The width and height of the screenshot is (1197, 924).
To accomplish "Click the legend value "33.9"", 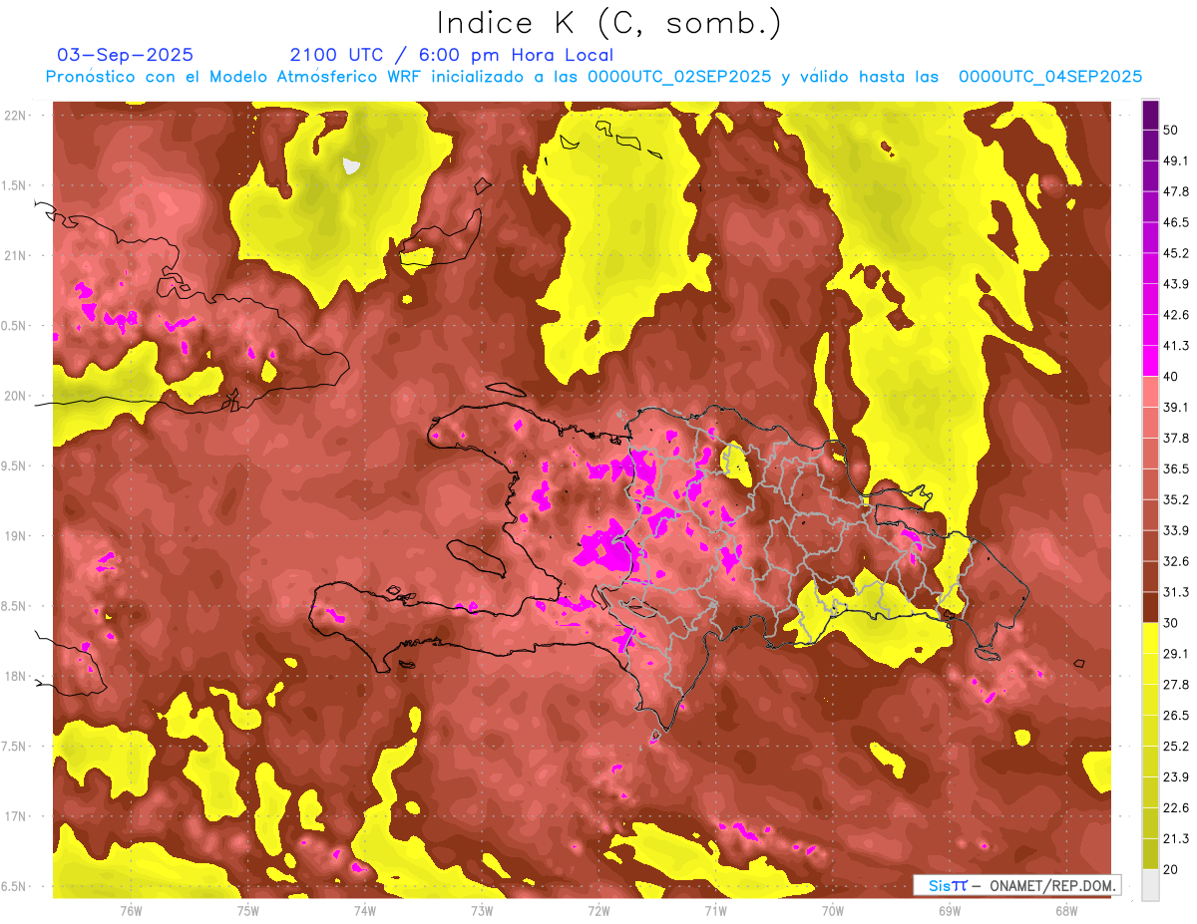I will pos(1174,530).
